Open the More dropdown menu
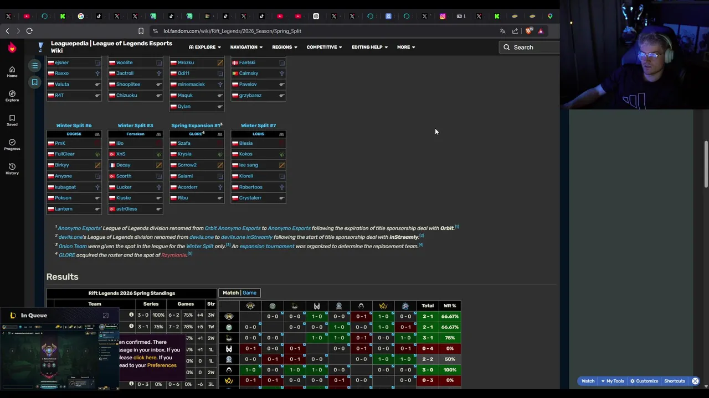Image resolution: width=709 pixels, height=398 pixels. [406, 48]
